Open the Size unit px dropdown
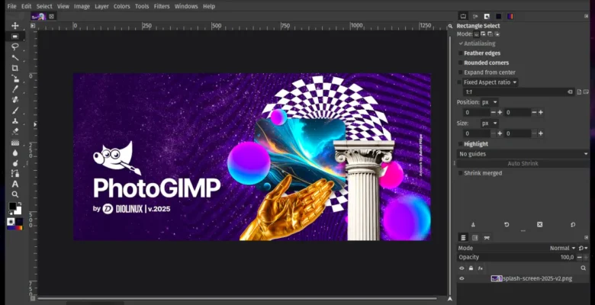Viewport: 595px width, 305px height. (x=490, y=124)
